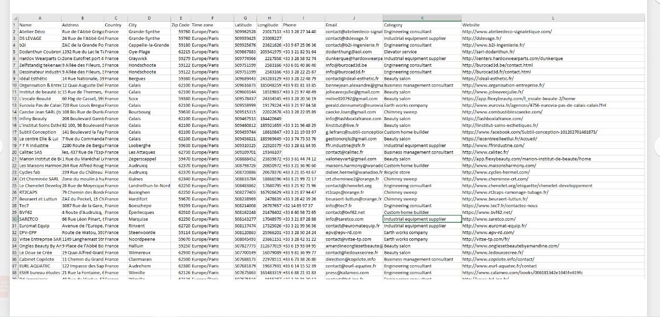Click the 'Latitude' header cell
The width and height of the screenshot is (660, 317).
pyautogui.click(x=245, y=25)
